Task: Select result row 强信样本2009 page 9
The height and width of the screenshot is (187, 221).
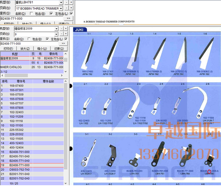Action: click(x=32, y=58)
